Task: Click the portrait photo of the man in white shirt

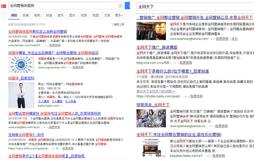Action: [x=21, y=95]
